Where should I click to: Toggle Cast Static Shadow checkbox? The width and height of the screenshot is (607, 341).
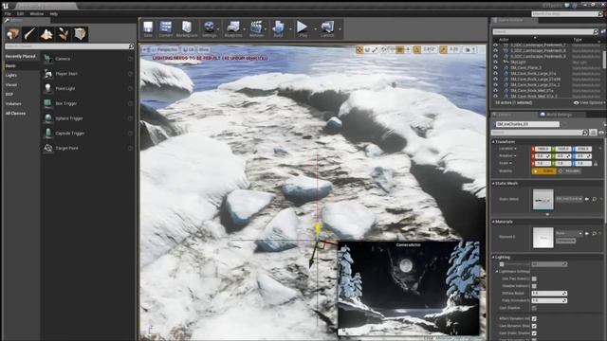tap(534, 333)
